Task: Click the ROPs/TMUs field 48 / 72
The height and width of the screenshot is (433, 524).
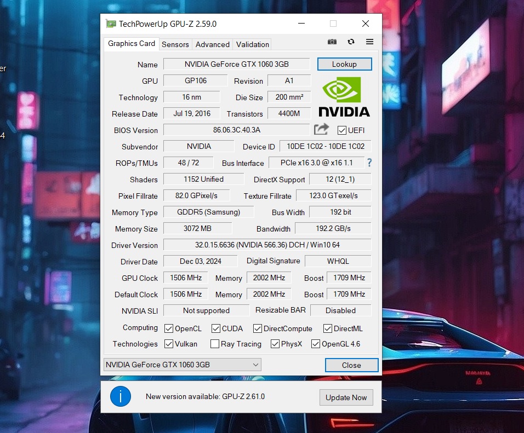Action: pyautogui.click(x=189, y=163)
